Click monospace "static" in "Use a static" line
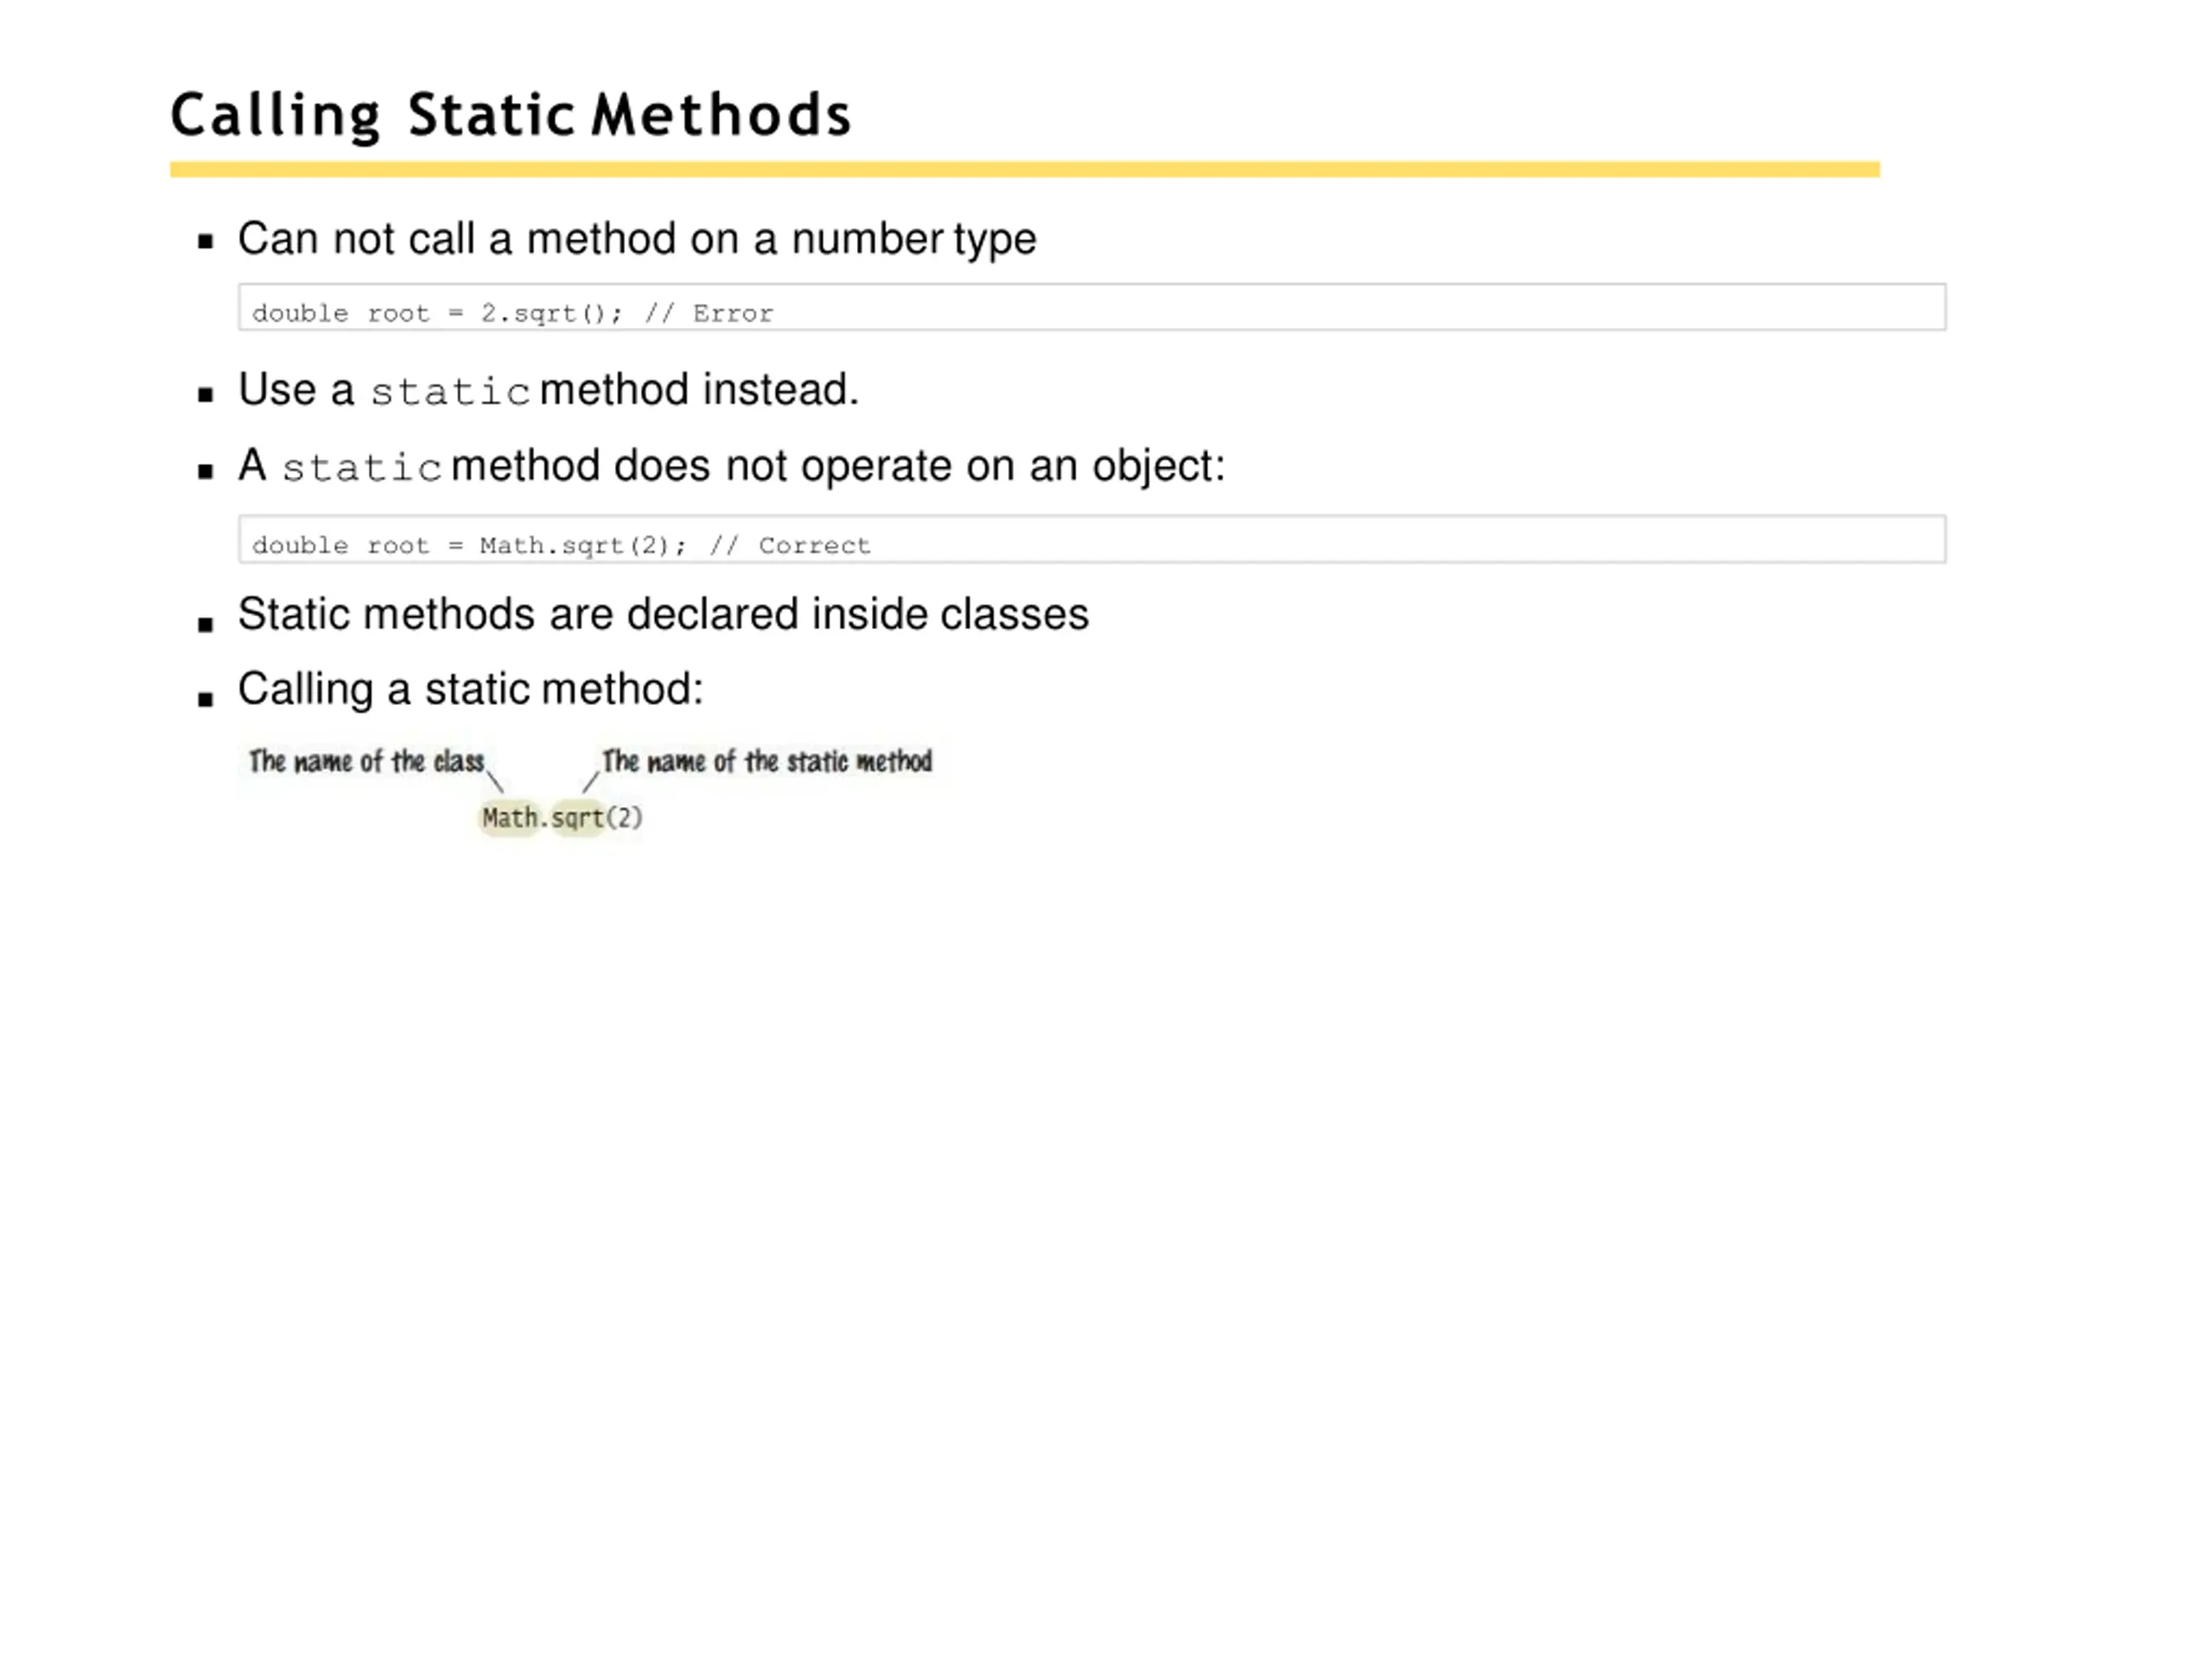The height and width of the screenshot is (1659, 2212). [449, 391]
